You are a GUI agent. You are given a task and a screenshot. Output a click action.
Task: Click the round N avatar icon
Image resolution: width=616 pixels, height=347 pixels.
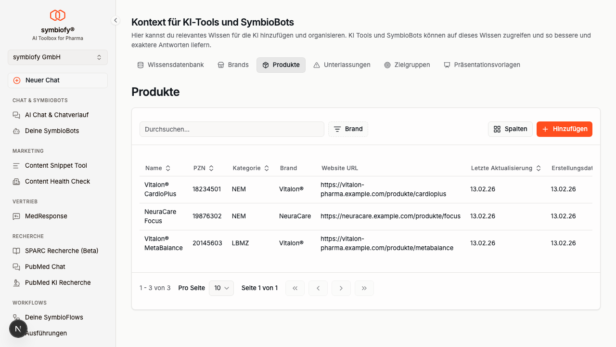pyautogui.click(x=18, y=329)
